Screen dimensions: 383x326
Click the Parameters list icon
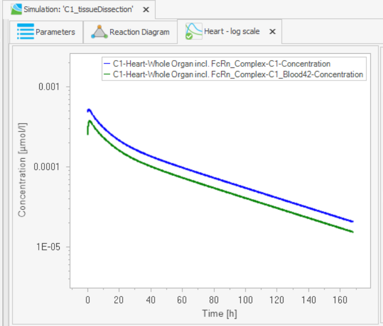pyautogui.click(x=26, y=31)
